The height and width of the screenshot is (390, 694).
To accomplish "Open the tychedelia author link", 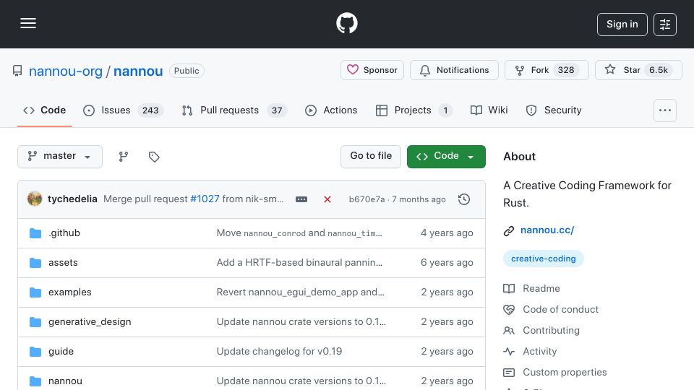I will (x=72, y=199).
